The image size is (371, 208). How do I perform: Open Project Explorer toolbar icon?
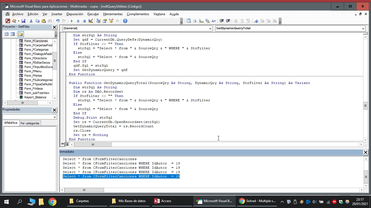pyautogui.click(x=98, y=21)
